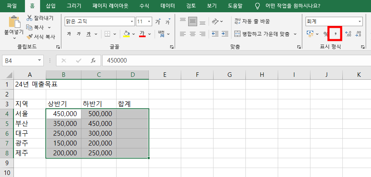Switch to the 검토 tab
The width and height of the screenshot is (371, 177).
click(191, 6)
